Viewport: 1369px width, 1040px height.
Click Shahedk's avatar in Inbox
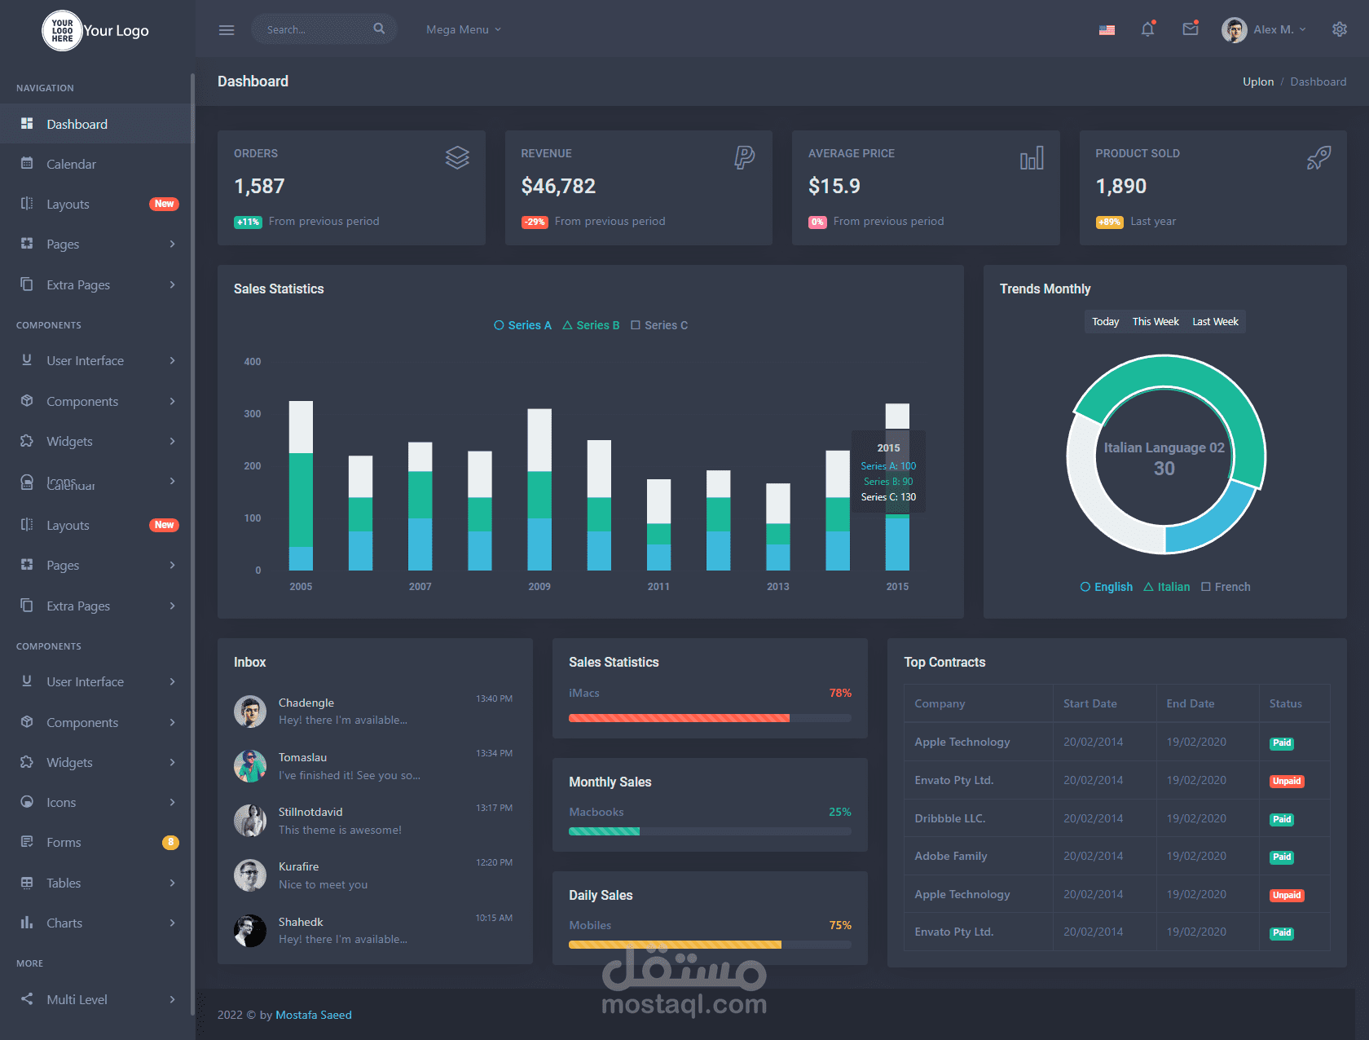[x=250, y=931]
